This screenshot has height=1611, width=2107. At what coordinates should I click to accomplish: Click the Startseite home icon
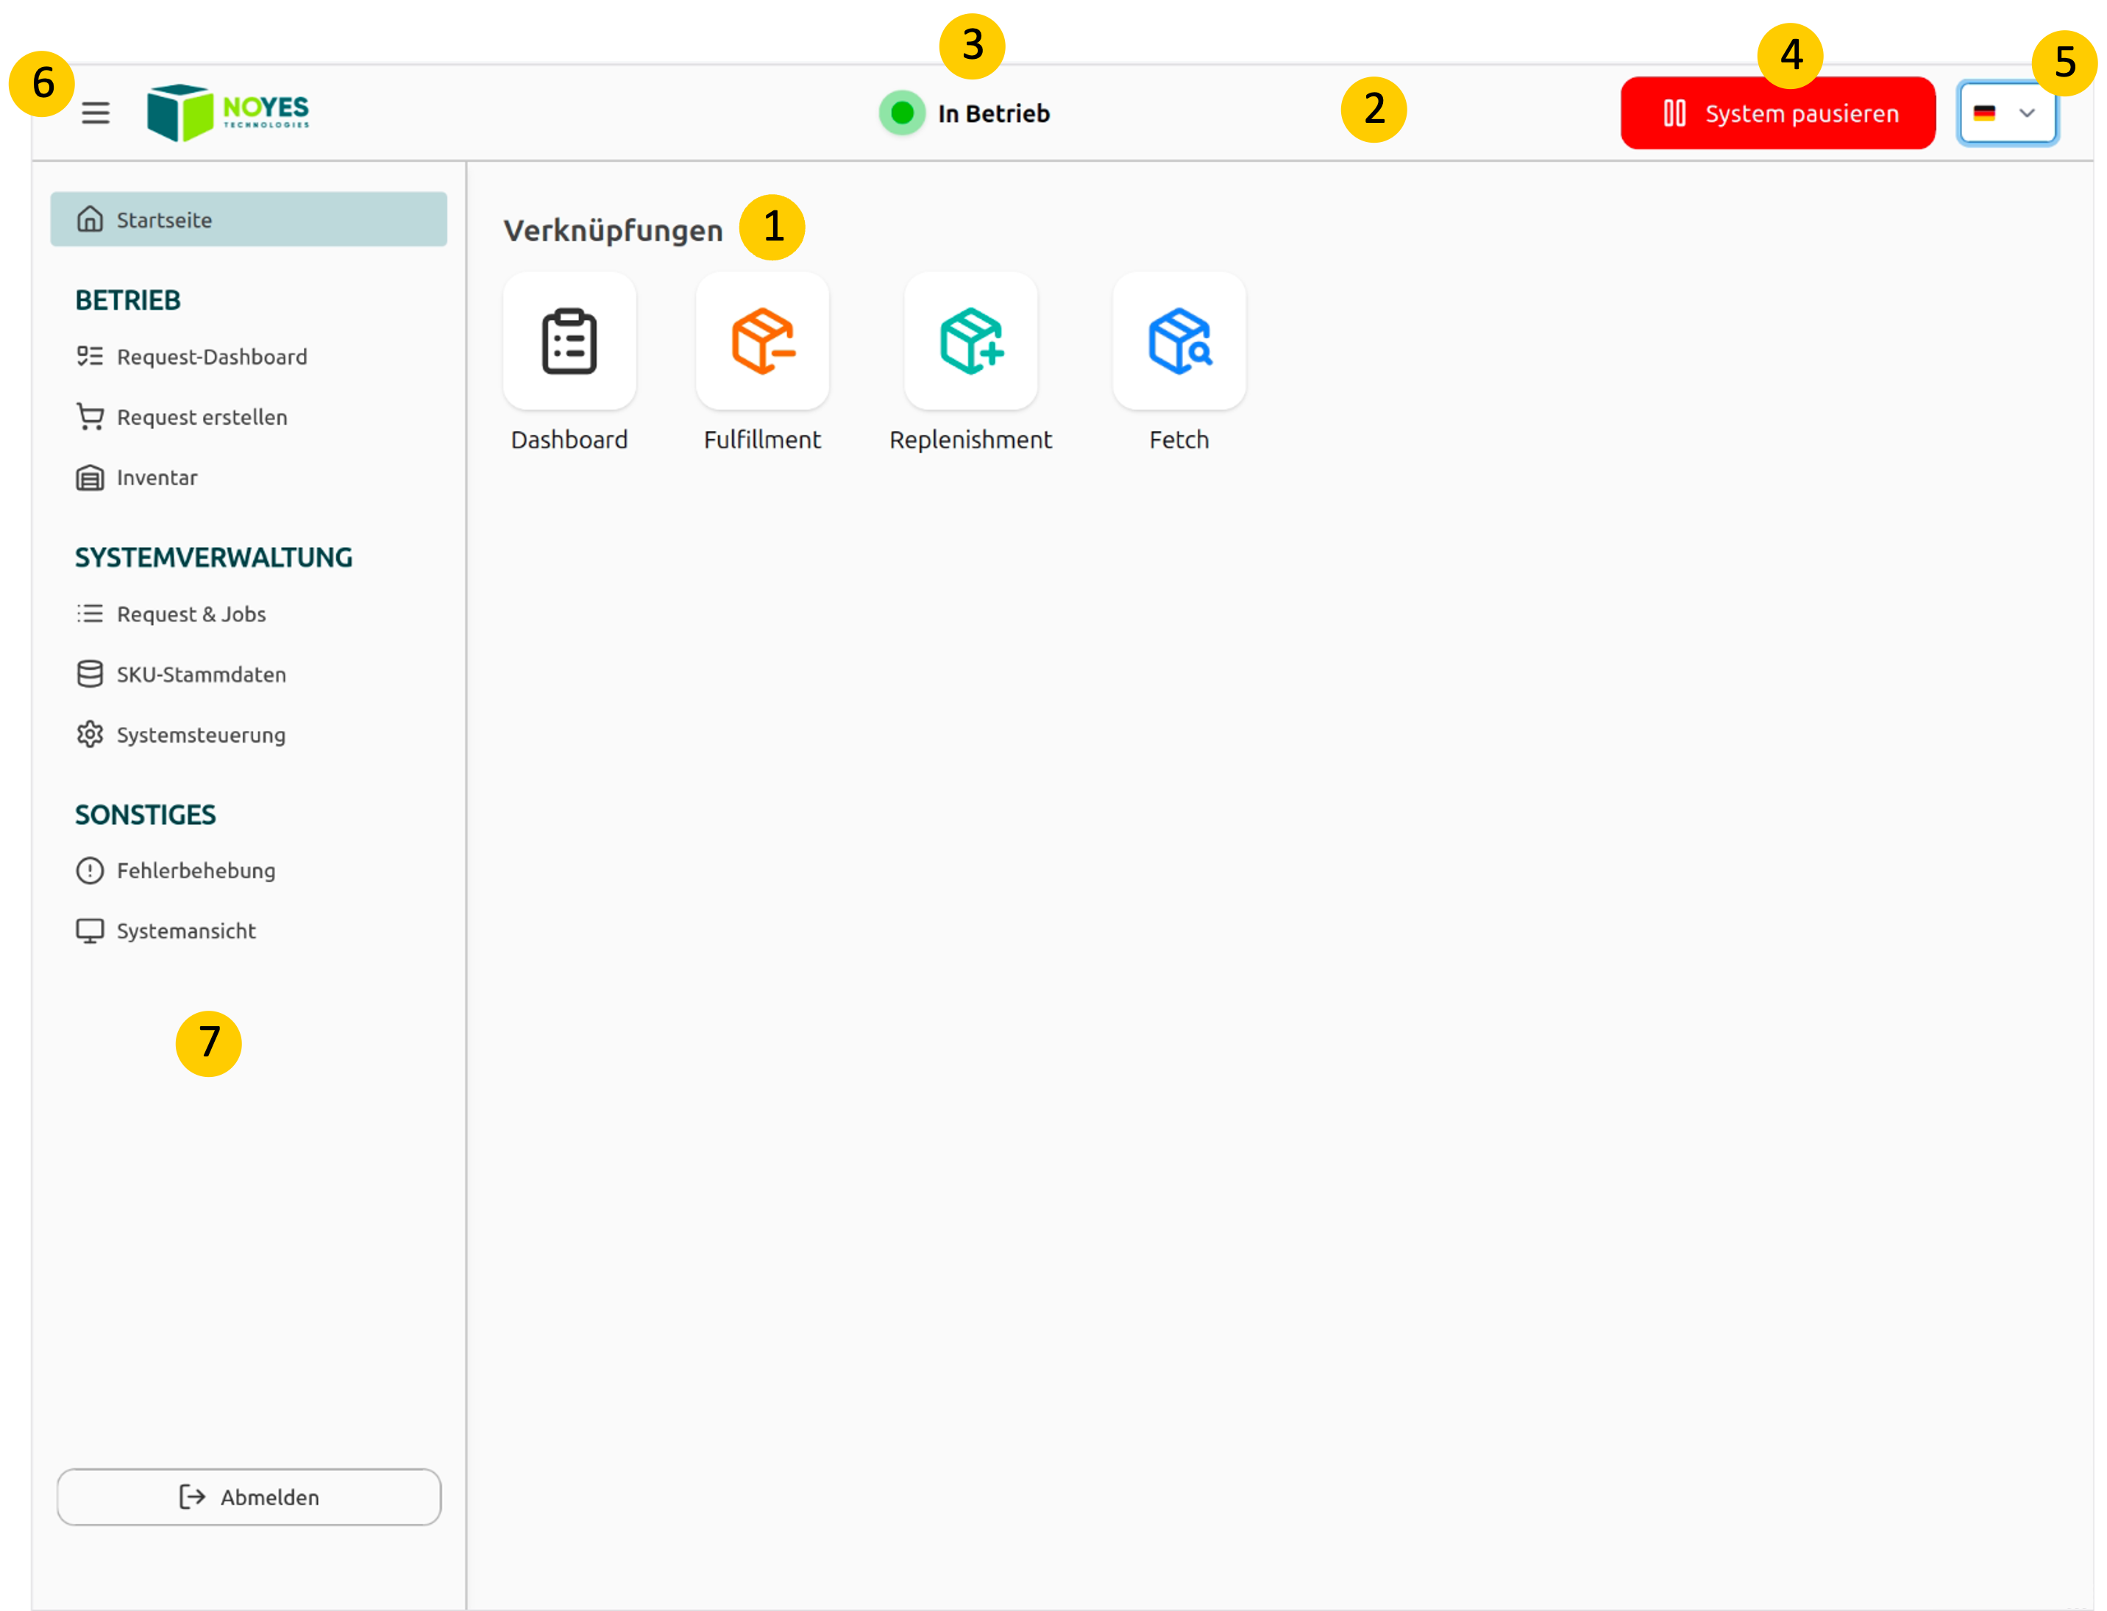click(90, 220)
